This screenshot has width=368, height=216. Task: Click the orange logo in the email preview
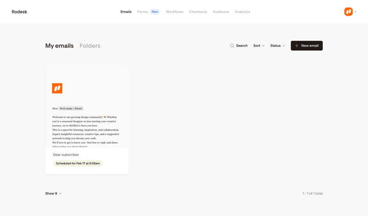tap(57, 88)
